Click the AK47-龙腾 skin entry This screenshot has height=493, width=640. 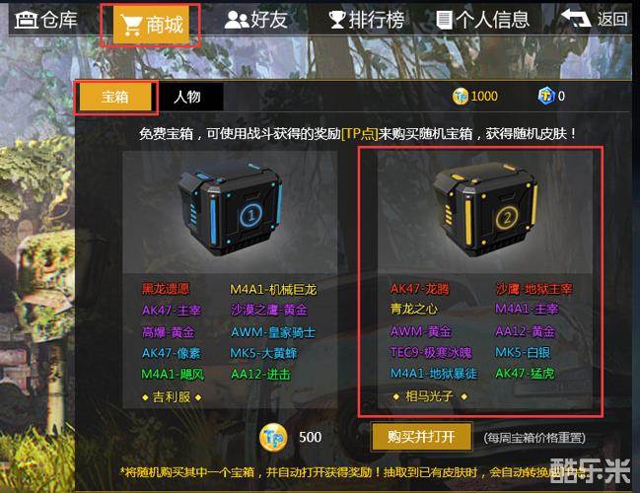(x=419, y=289)
